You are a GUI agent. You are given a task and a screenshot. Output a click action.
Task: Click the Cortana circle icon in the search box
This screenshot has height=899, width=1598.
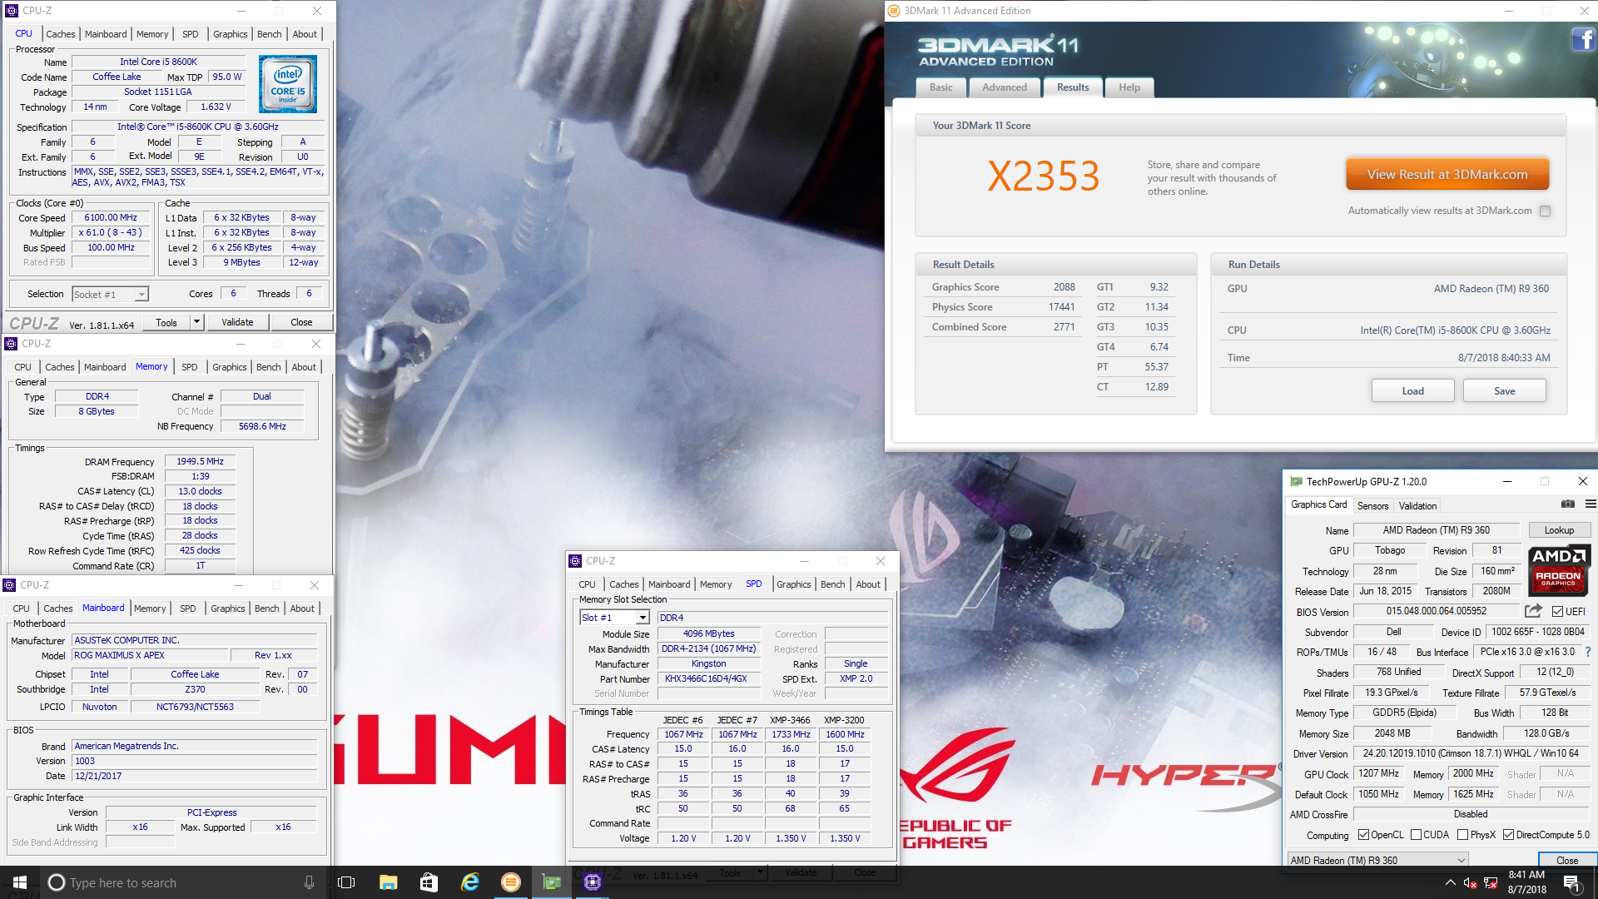(x=56, y=882)
